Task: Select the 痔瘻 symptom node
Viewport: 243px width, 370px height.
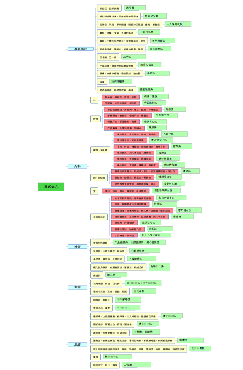Action: pos(102,82)
